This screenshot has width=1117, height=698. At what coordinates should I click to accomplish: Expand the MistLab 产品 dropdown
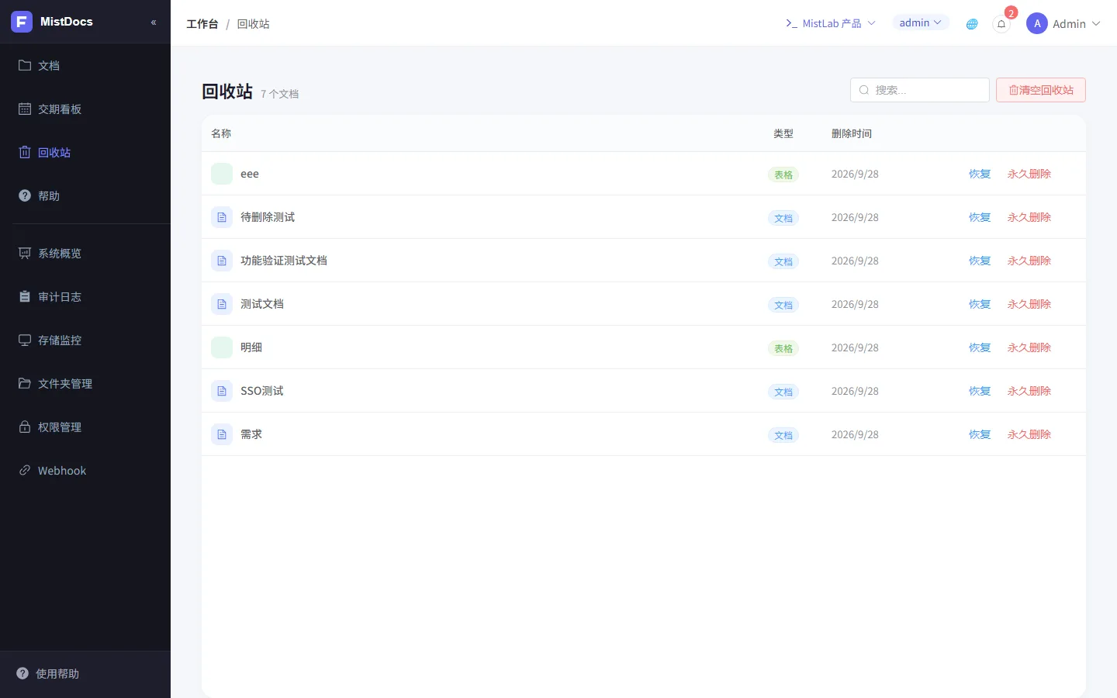(x=831, y=24)
